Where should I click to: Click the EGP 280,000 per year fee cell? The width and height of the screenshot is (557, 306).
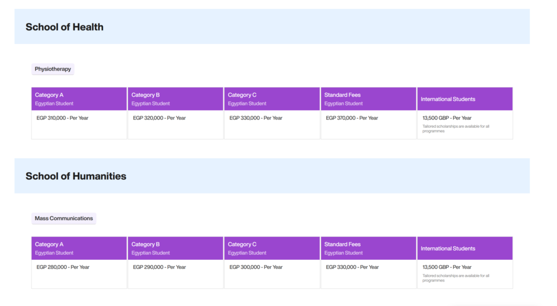pos(63,267)
